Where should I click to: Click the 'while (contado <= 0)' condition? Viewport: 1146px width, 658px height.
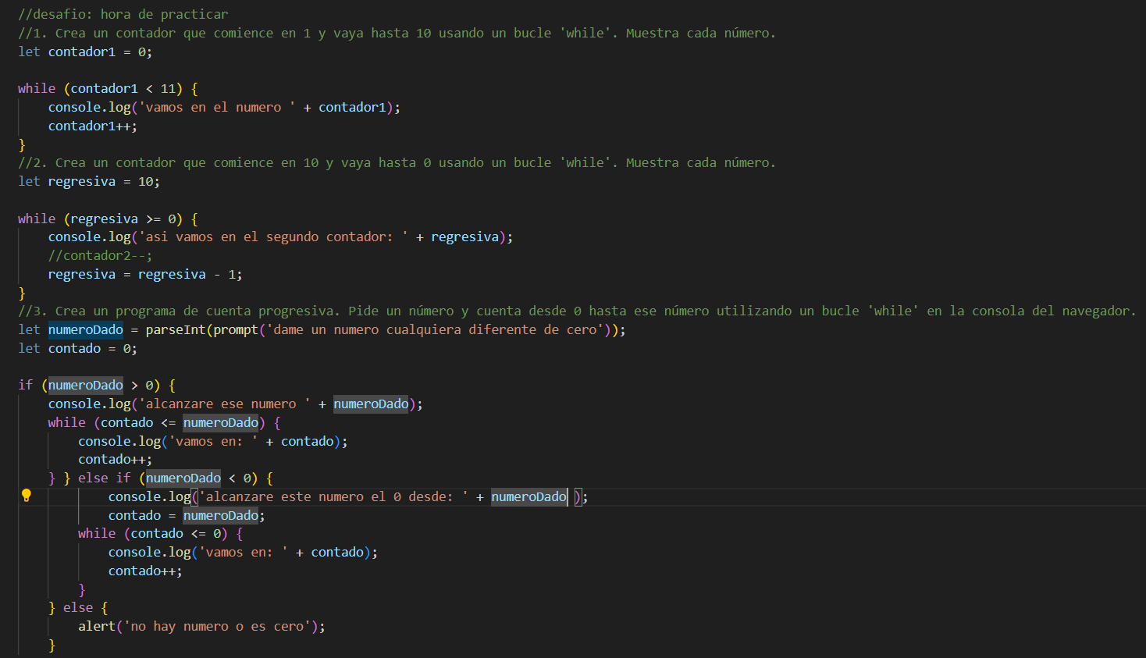click(x=153, y=533)
